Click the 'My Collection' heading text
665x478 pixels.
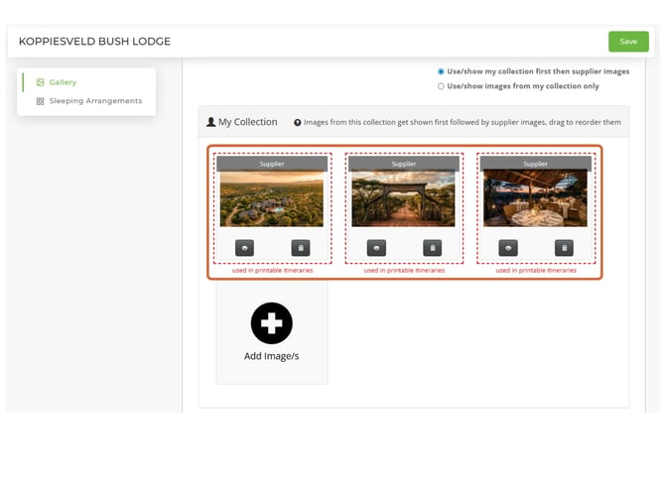[x=248, y=122]
